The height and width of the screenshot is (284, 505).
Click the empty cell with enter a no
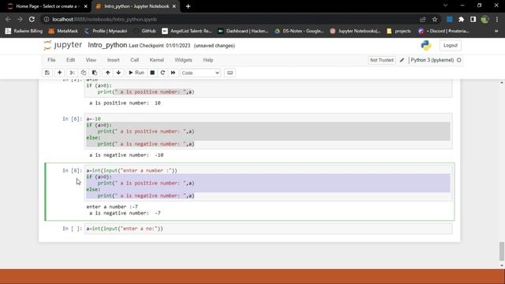click(x=268, y=229)
